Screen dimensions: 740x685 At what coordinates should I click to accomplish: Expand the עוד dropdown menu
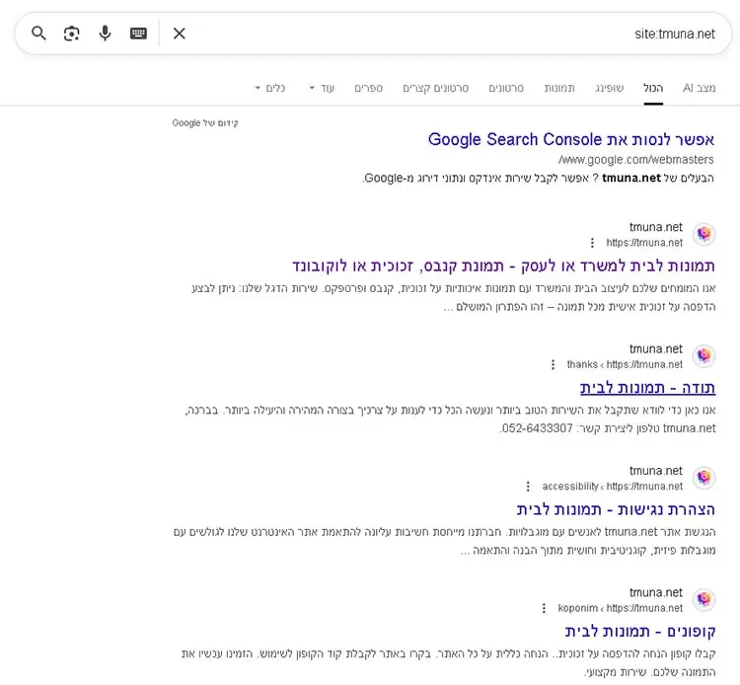click(x=322, y=88)
